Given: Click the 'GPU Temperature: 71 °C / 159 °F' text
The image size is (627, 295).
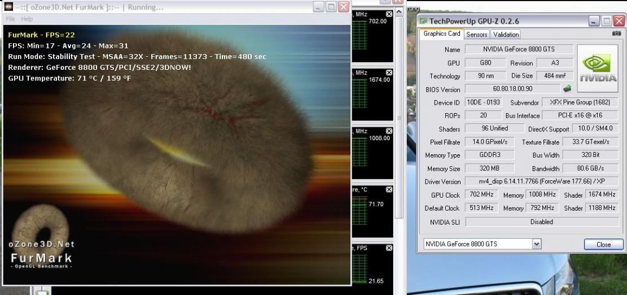Looking at the screenshot, I should (x=69, y=78).
